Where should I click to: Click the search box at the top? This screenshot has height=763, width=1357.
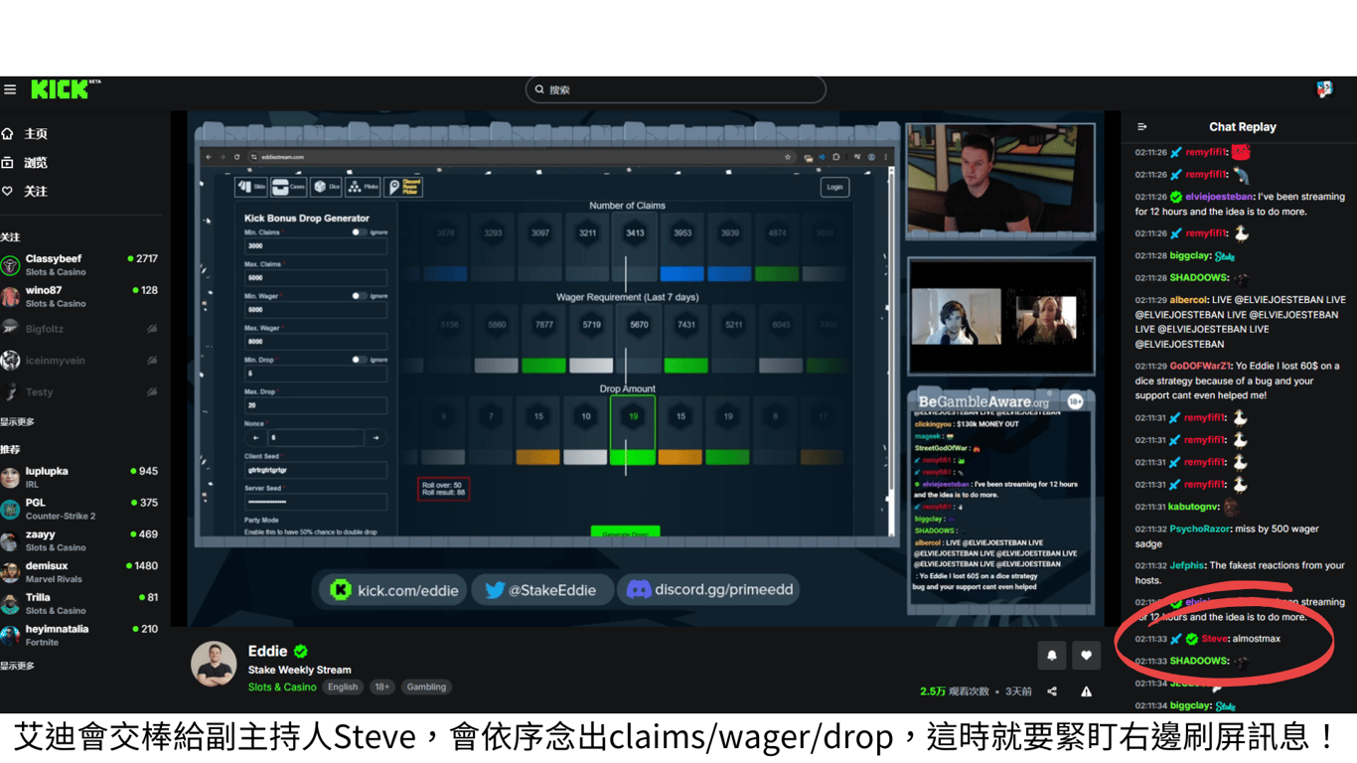pyautogui.click(x=676, y=89)
